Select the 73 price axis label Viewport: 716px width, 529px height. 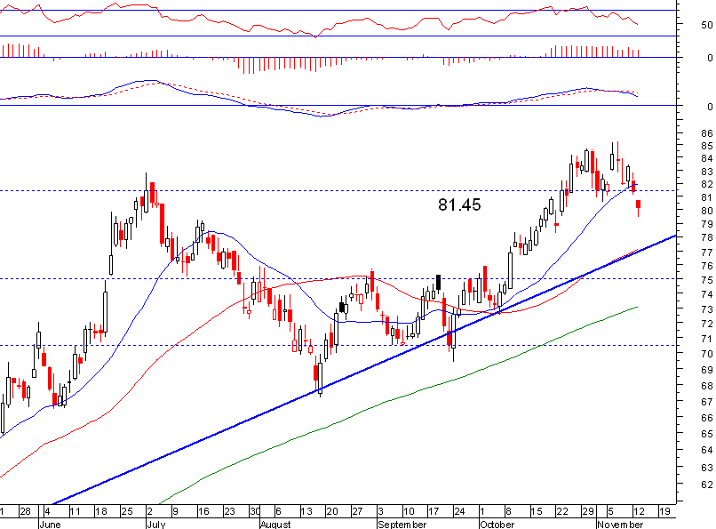(707, 309)
